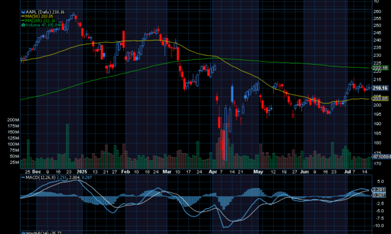
Task: Click the 195 price axis label
Action: [377, 115]
